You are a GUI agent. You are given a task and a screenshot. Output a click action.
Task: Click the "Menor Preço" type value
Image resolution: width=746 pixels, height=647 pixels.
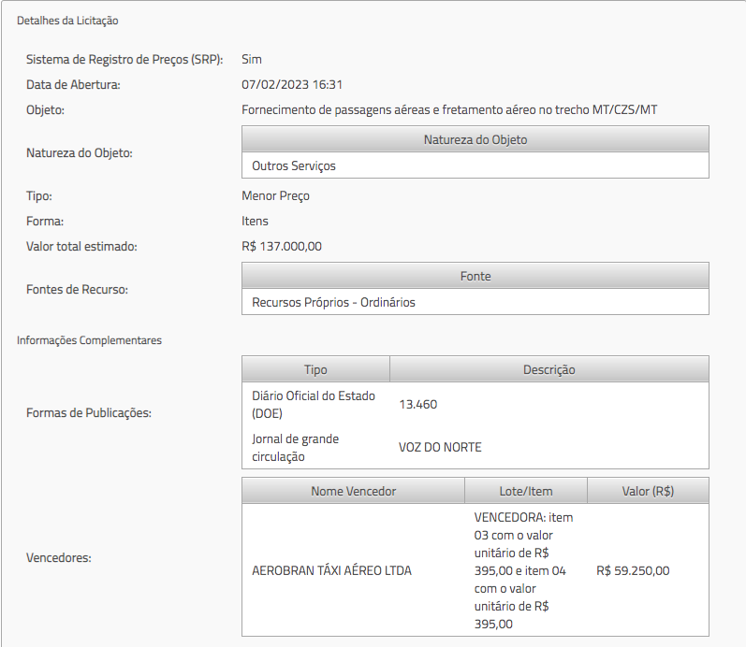click(275, 195)
